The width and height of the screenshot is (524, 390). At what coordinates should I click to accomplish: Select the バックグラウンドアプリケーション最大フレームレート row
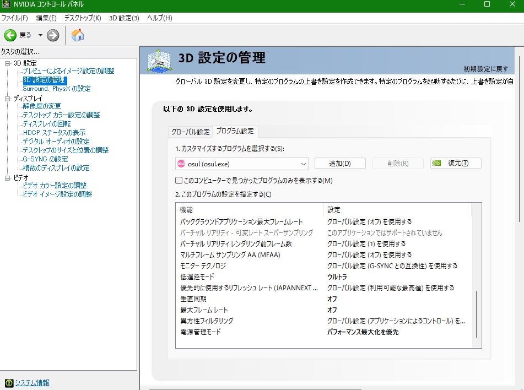point(323,222)
